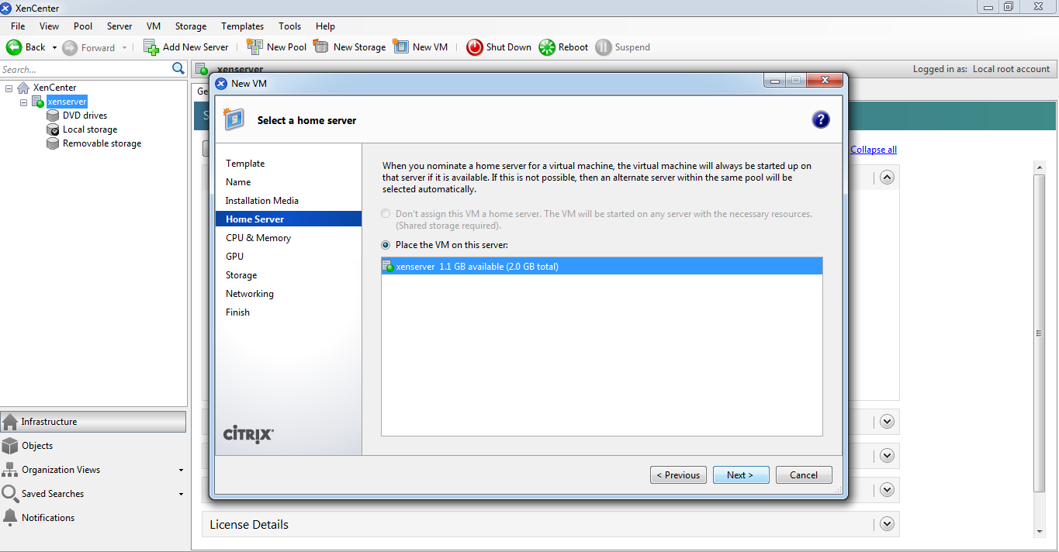1059x552 pixels.
Task: Click the New VM toolbar icon
Action: tap(400, 47)
